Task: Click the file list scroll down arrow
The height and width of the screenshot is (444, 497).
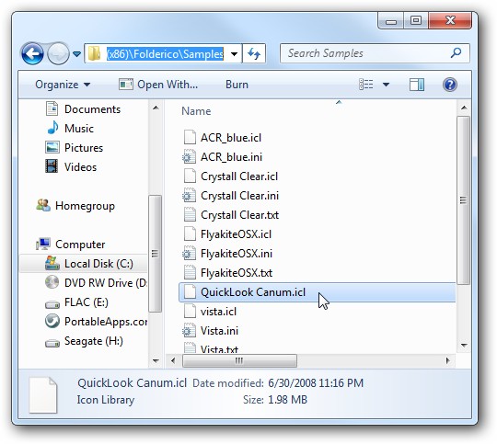Action: coord(464,346)
